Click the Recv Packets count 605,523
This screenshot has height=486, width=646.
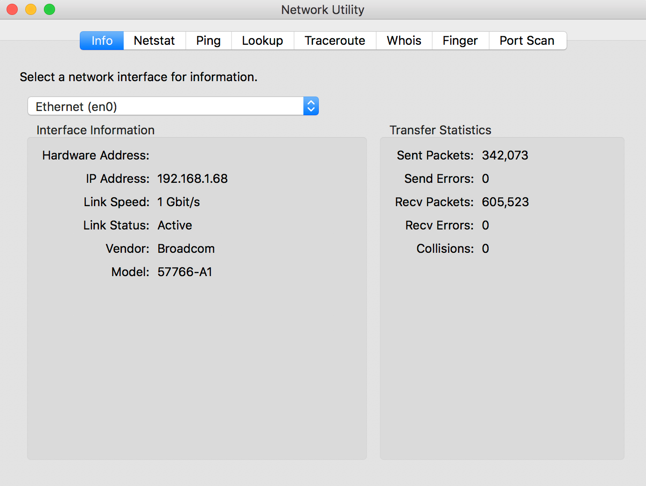pyautogui.click(x=505, y=202)
